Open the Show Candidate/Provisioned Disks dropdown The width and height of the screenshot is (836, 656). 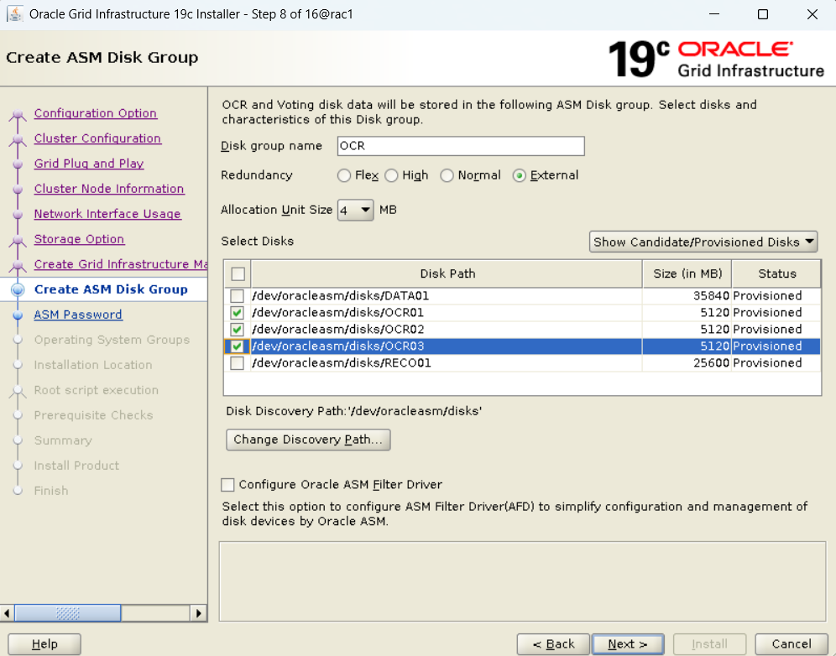pyautogui.click(x=703, y=242)
